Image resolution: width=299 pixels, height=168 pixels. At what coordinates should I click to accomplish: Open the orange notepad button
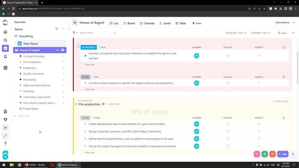[x=272, y=154]
